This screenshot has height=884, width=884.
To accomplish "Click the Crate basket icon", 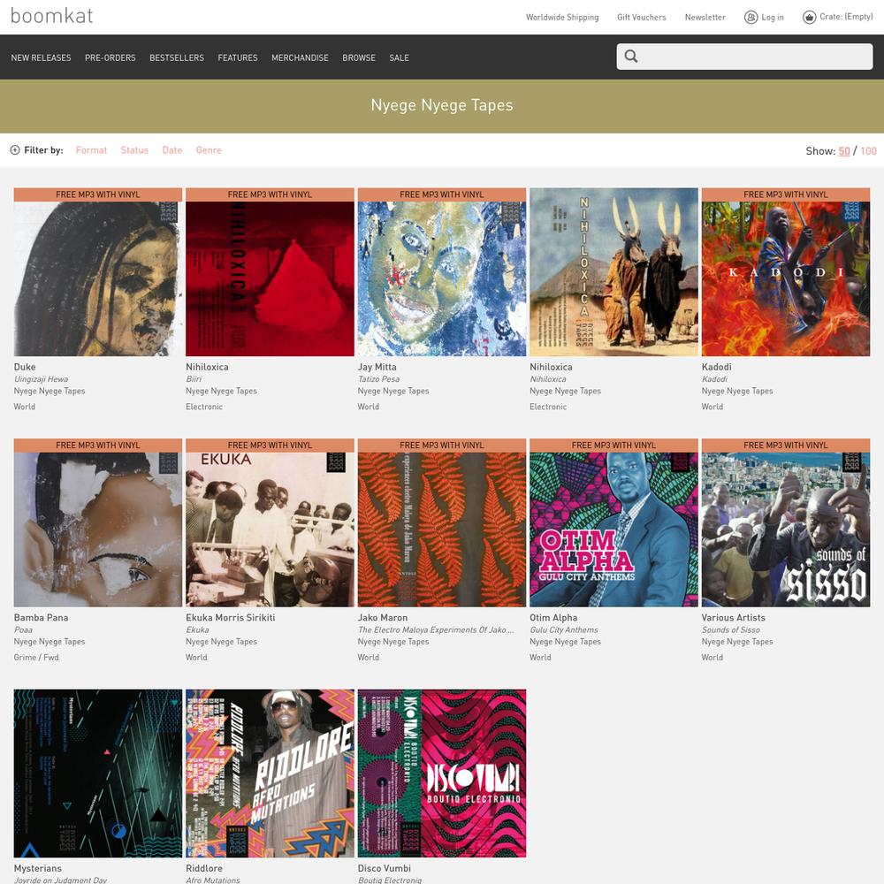I will (809, 18).
